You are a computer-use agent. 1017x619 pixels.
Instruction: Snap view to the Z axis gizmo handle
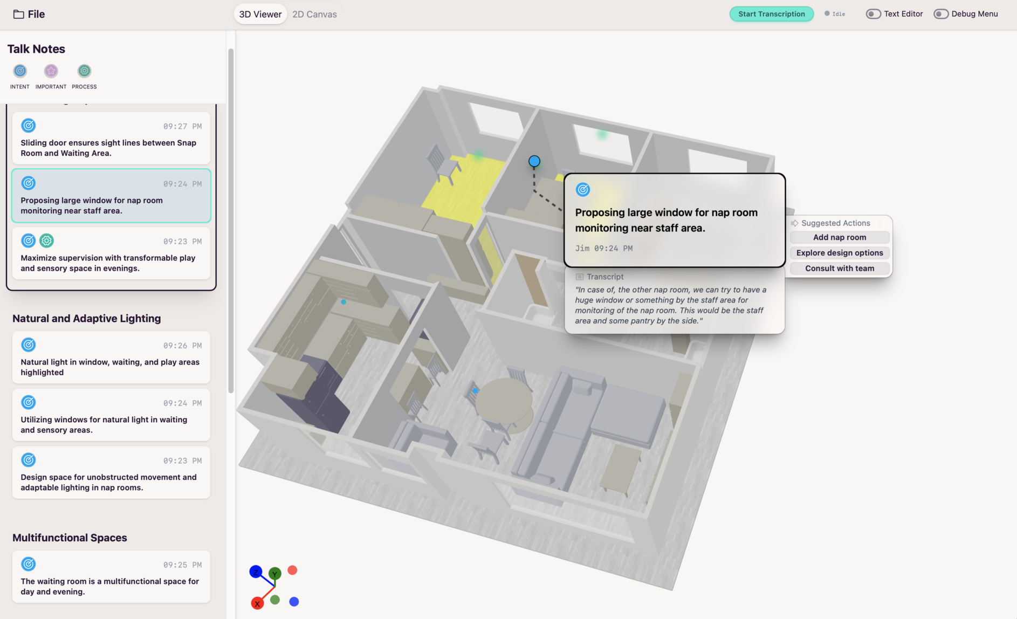[256, 572]
